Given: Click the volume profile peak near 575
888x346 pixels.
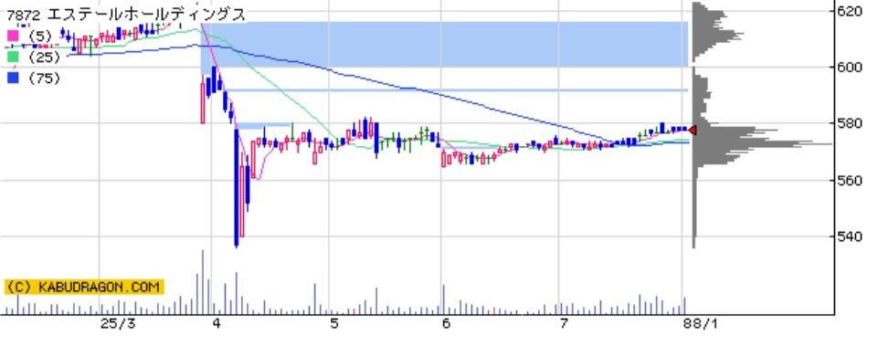Looking at the screenshot, I should 763,144.
